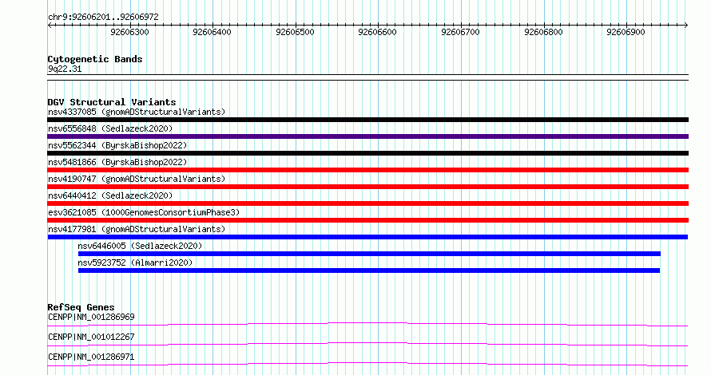This screenshot has width=711, height=375.
Task: Click the black bar for nsv5562344
Action: 367,153
